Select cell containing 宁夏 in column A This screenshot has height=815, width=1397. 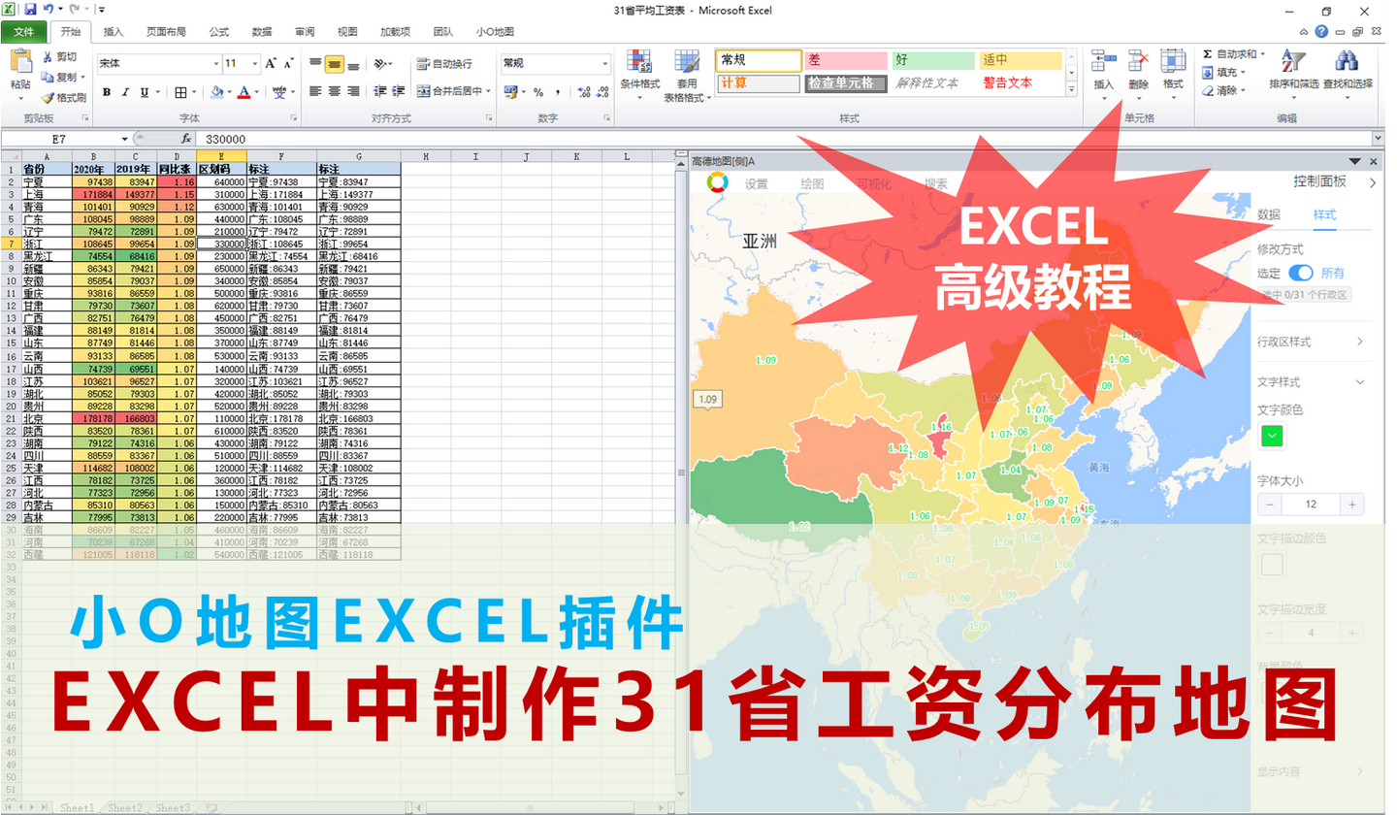tap(47, 181)
